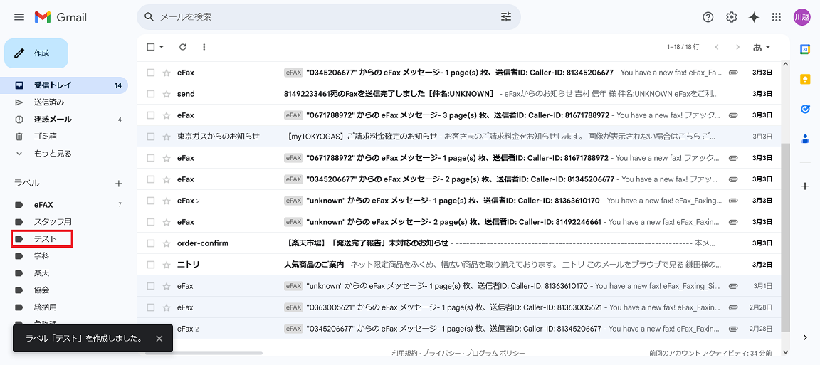Open the テスト label

[x=45, y=239]
